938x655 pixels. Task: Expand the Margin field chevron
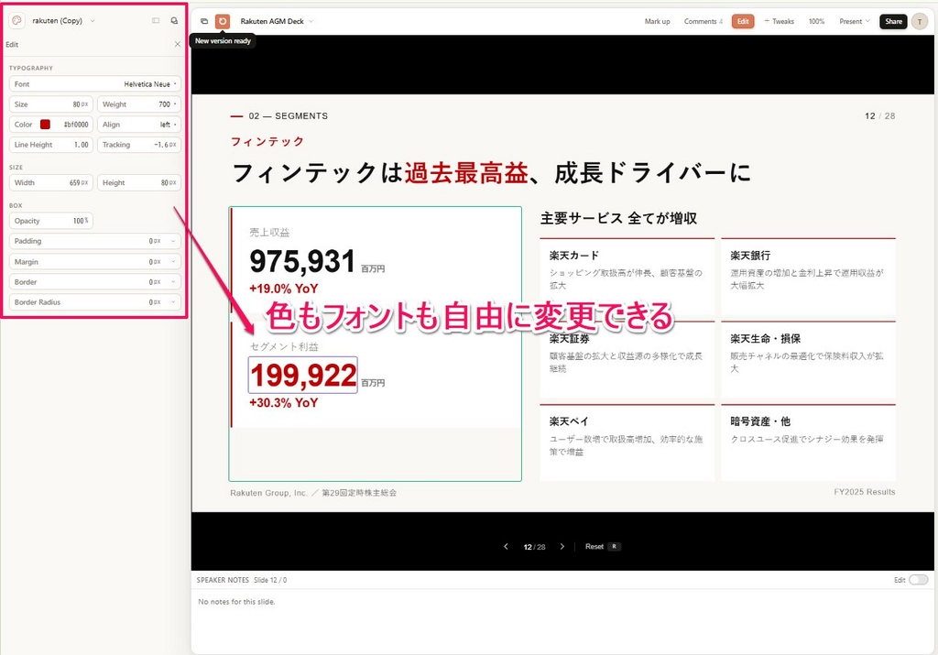point(173,261)
